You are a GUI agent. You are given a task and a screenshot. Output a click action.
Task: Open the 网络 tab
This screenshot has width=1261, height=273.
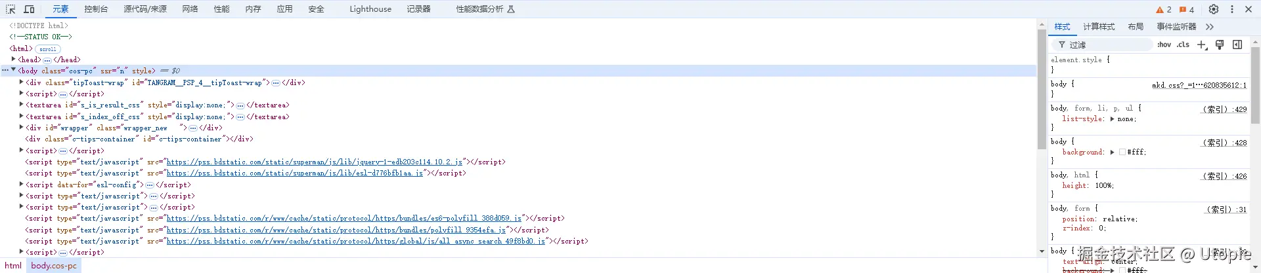[x=190, y=9]
